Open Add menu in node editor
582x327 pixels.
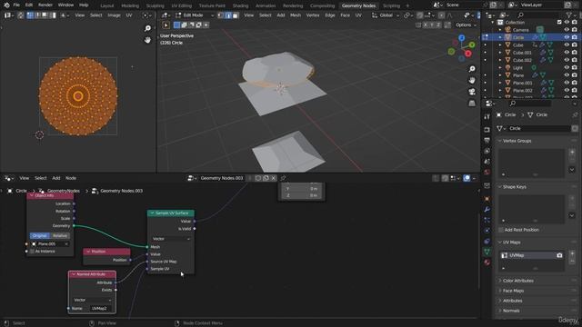(x=56, y=178)
